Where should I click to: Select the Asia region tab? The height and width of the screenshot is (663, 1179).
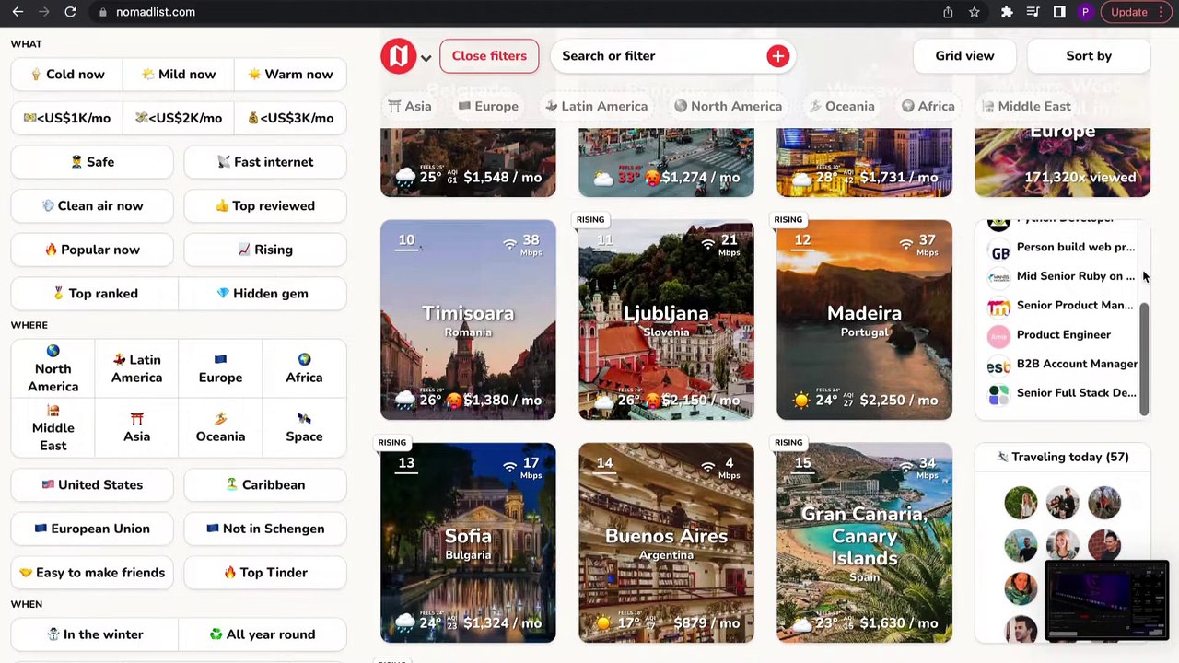[x=410, y=106]
